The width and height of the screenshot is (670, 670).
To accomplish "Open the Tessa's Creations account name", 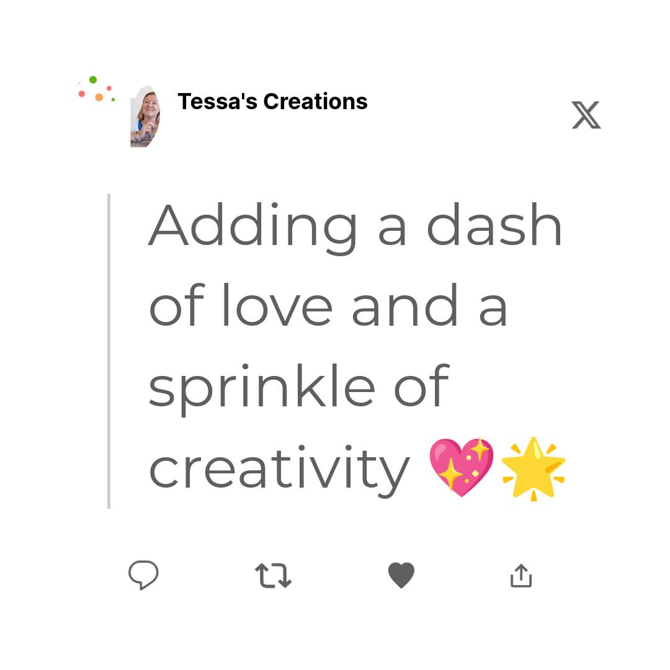I will click(x=272, y=102).
